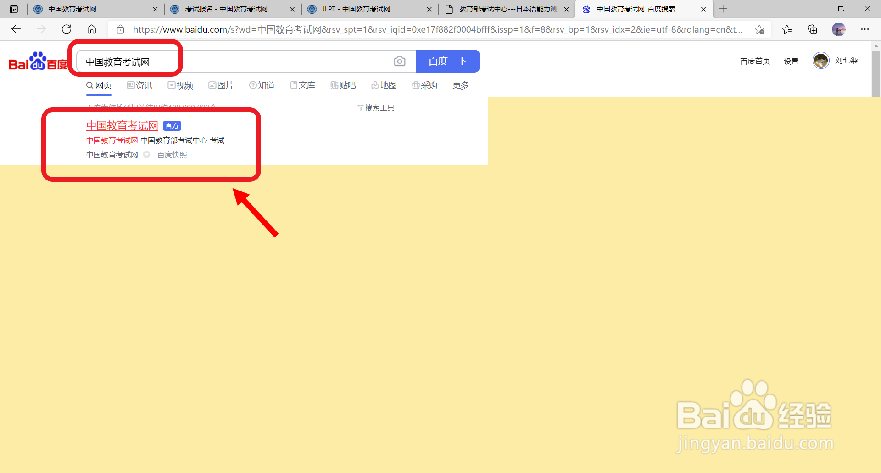The width and height of the screenshot is (881, 473).
Task: Select the 采购 search category
Action: 424,85
